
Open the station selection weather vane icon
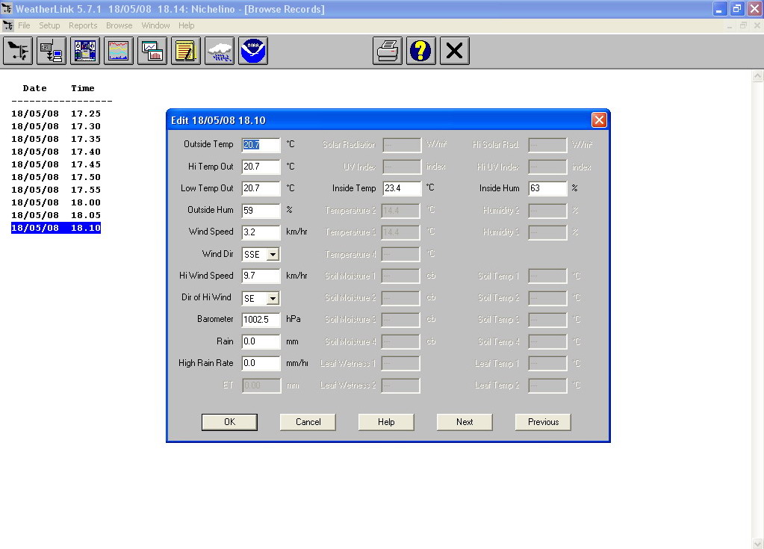[18, 51]
